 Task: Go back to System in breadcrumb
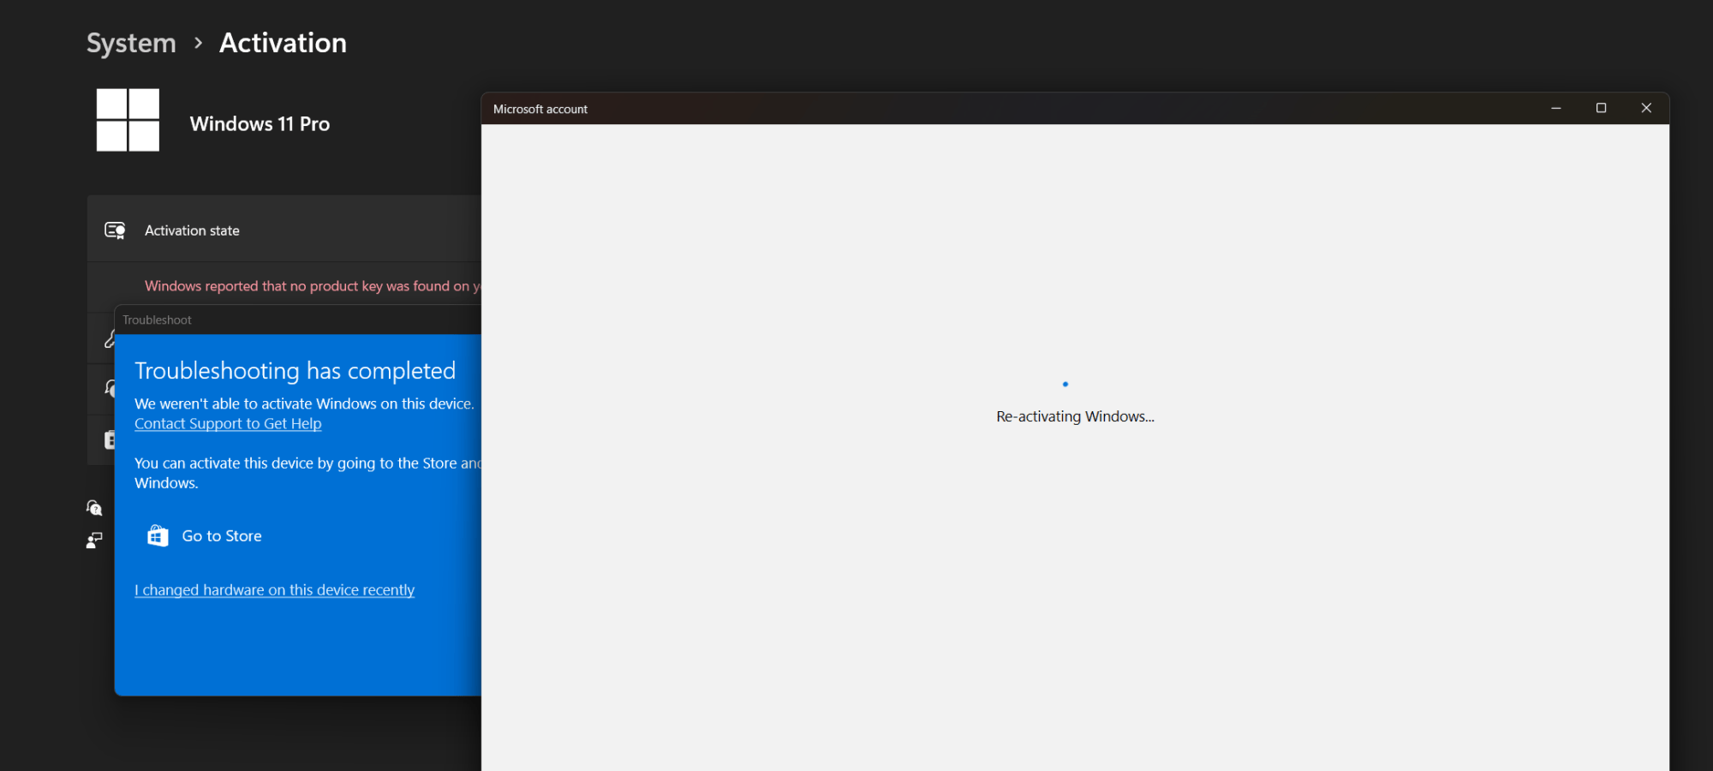(131, 43)
